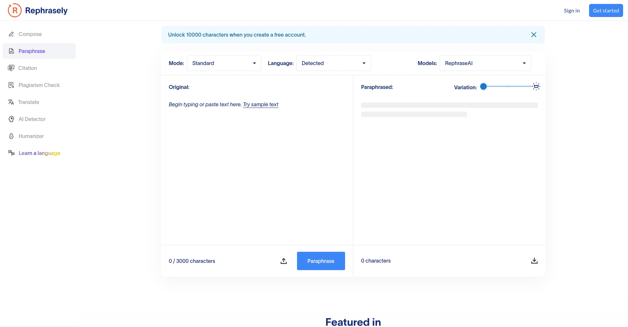Image resolution: width=628 pixels, height=327 pixels.
Task: Click the Citation sidebar icon
Action: coord(11,68)
